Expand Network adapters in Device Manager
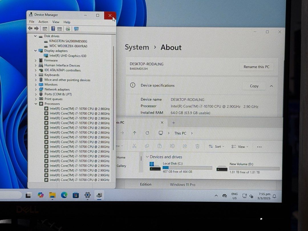The height and width of the screenshot is (231, 308). click(35, 89)
